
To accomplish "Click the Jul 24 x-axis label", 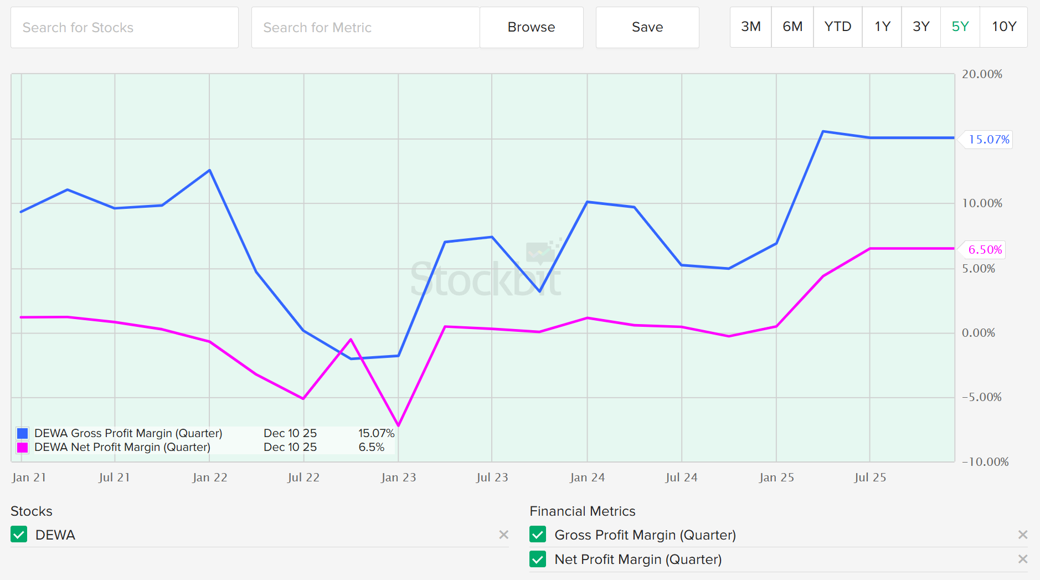I will click(681, 478).
